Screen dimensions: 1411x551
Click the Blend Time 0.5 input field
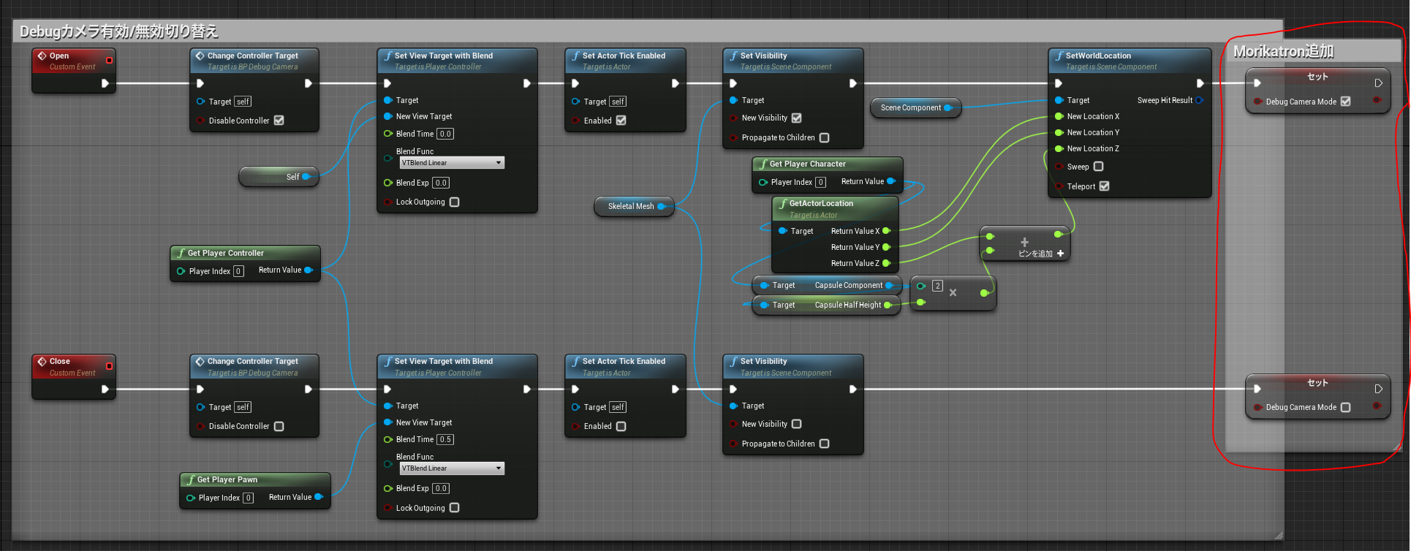445,439
